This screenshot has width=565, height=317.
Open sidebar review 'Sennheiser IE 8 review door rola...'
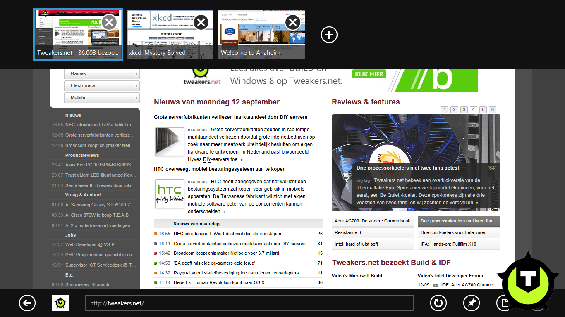[x=101, y=185]
